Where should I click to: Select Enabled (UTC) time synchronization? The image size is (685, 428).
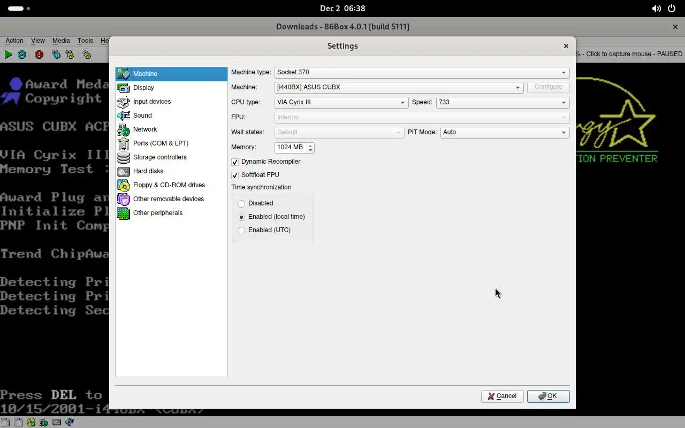point(241,230)
